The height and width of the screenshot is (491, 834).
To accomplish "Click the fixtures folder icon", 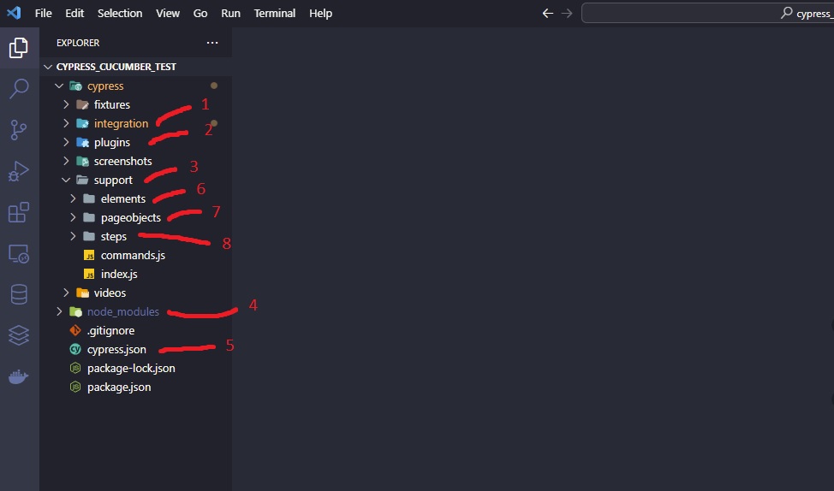I will point(82,104).
